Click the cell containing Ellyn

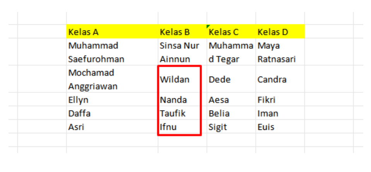(112, 100)
